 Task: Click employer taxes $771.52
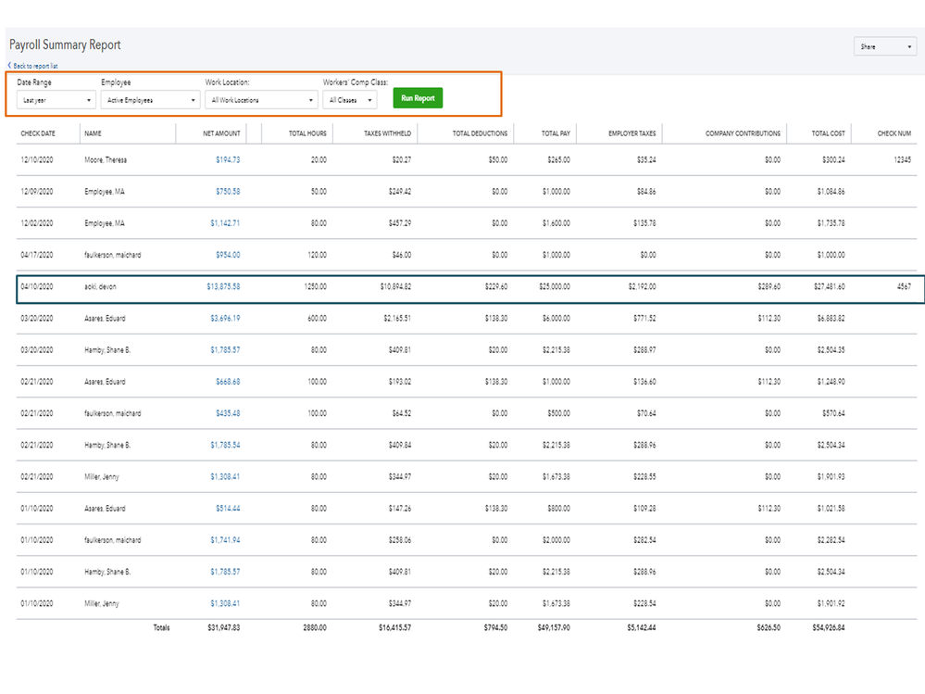(x=644, y=318)
